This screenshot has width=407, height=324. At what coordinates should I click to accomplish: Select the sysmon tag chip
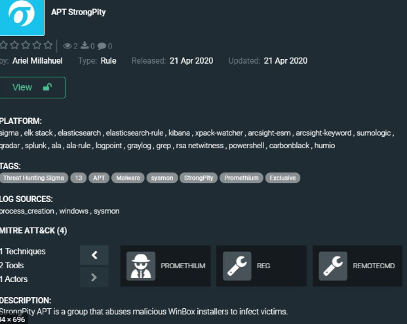coord(161,178)
